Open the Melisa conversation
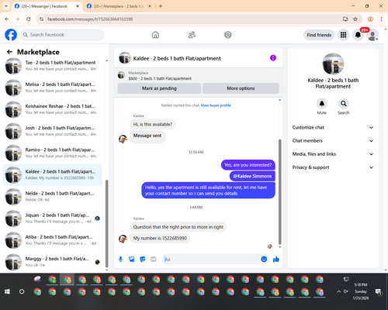 point(52,88)
